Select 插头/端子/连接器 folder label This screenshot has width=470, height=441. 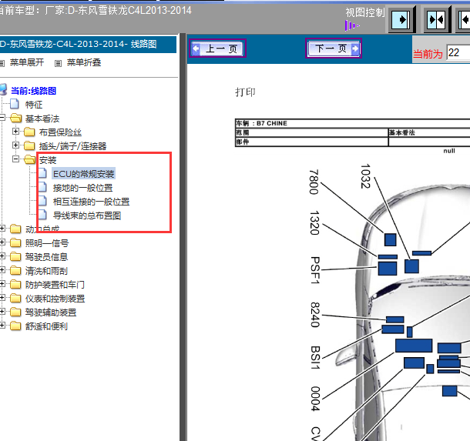point(72,146)
